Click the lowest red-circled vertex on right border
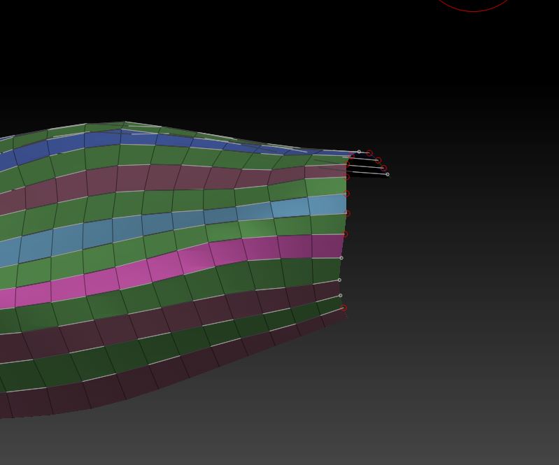559x465 pixels. click(344, 308)
